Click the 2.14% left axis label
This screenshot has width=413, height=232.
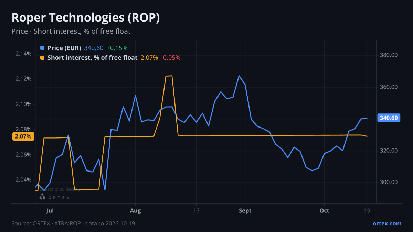[23, 54]
